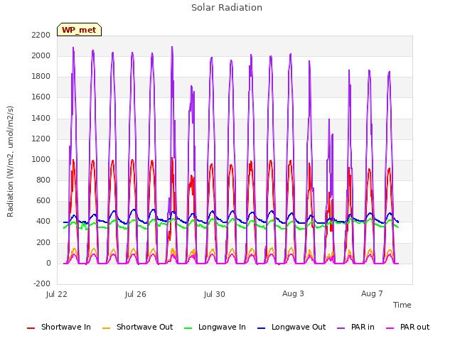Viewport: 455px width, 341px height.
Task: Click the purple PAR in legend swatch
Action: (341, 328)
